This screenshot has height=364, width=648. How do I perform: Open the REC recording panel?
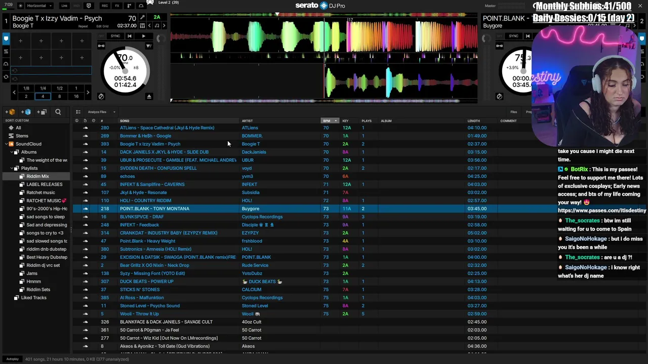pos(105,6)
